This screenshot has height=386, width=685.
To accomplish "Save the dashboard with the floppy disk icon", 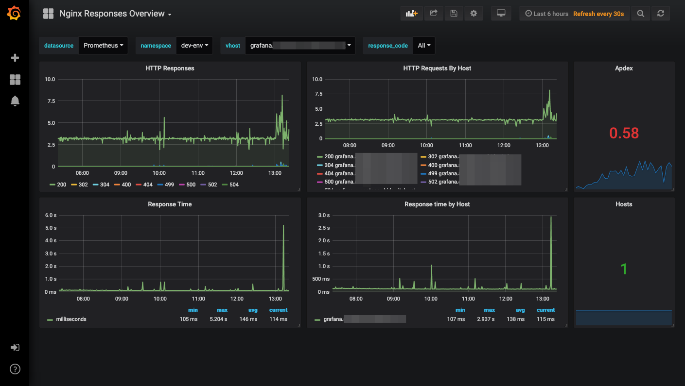I will pos(454,14).
